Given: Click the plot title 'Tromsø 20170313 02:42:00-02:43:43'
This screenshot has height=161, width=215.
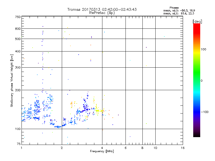Looking at the screenshot, I should 102,9.
